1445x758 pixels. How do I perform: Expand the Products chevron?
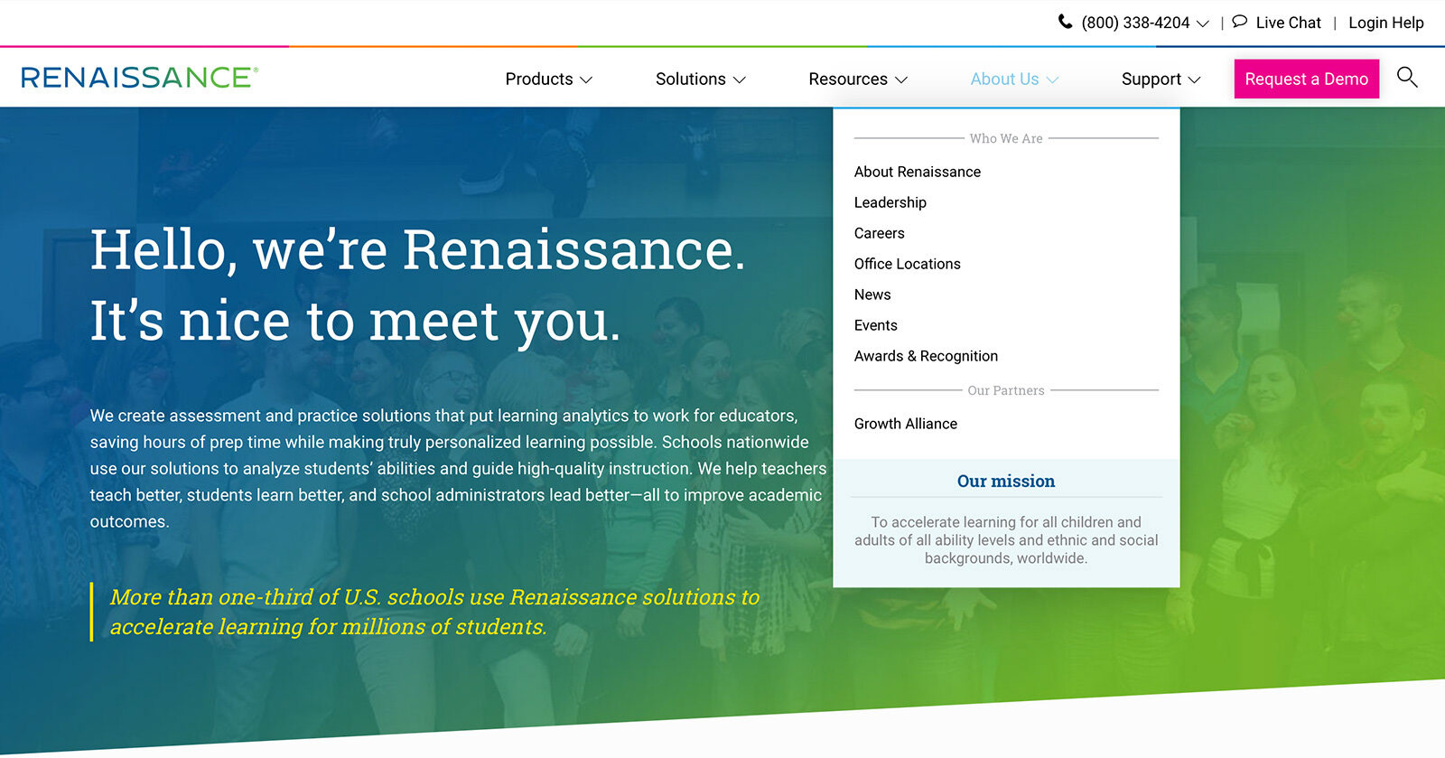coord(586,80)
